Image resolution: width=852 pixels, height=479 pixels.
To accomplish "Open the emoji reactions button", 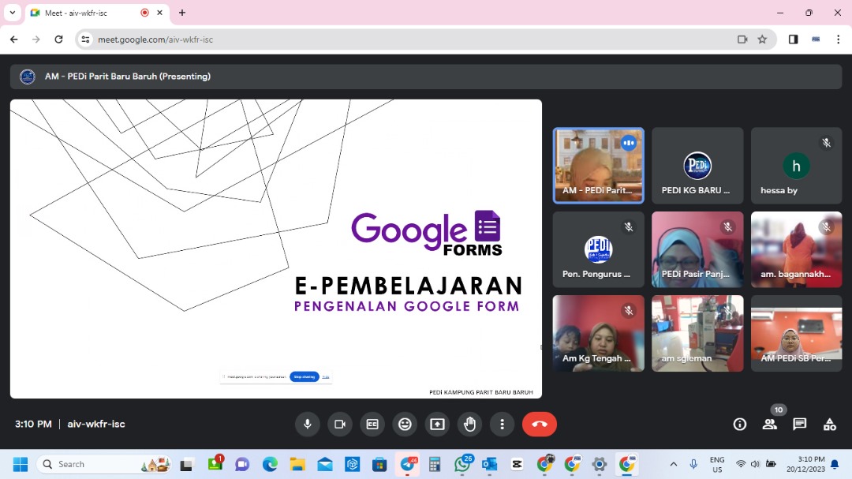I will tap(405, 425).
